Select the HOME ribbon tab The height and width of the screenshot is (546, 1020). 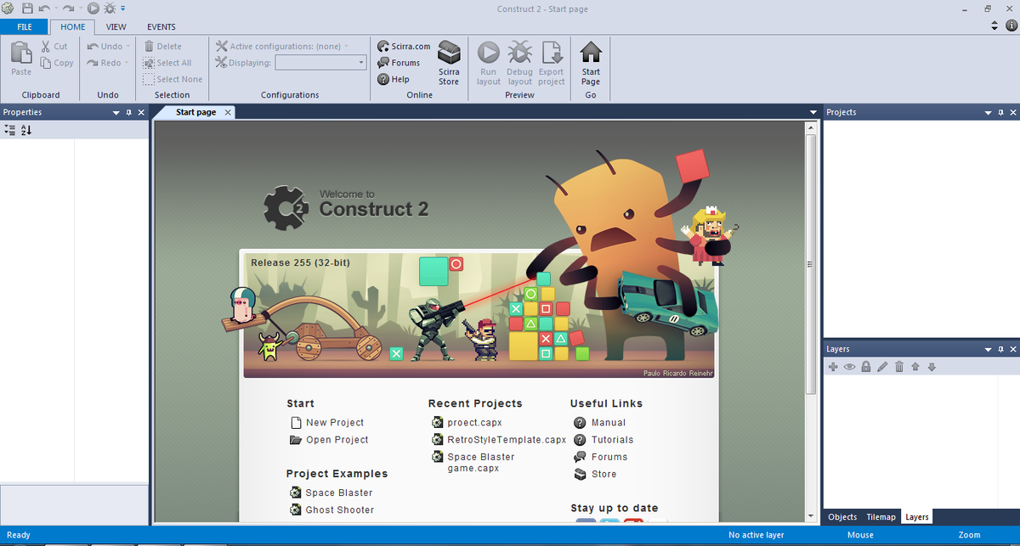click(73, 27)
